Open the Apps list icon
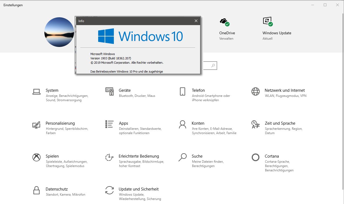Viewport: 344px width, 204px height. click(109, 124)
